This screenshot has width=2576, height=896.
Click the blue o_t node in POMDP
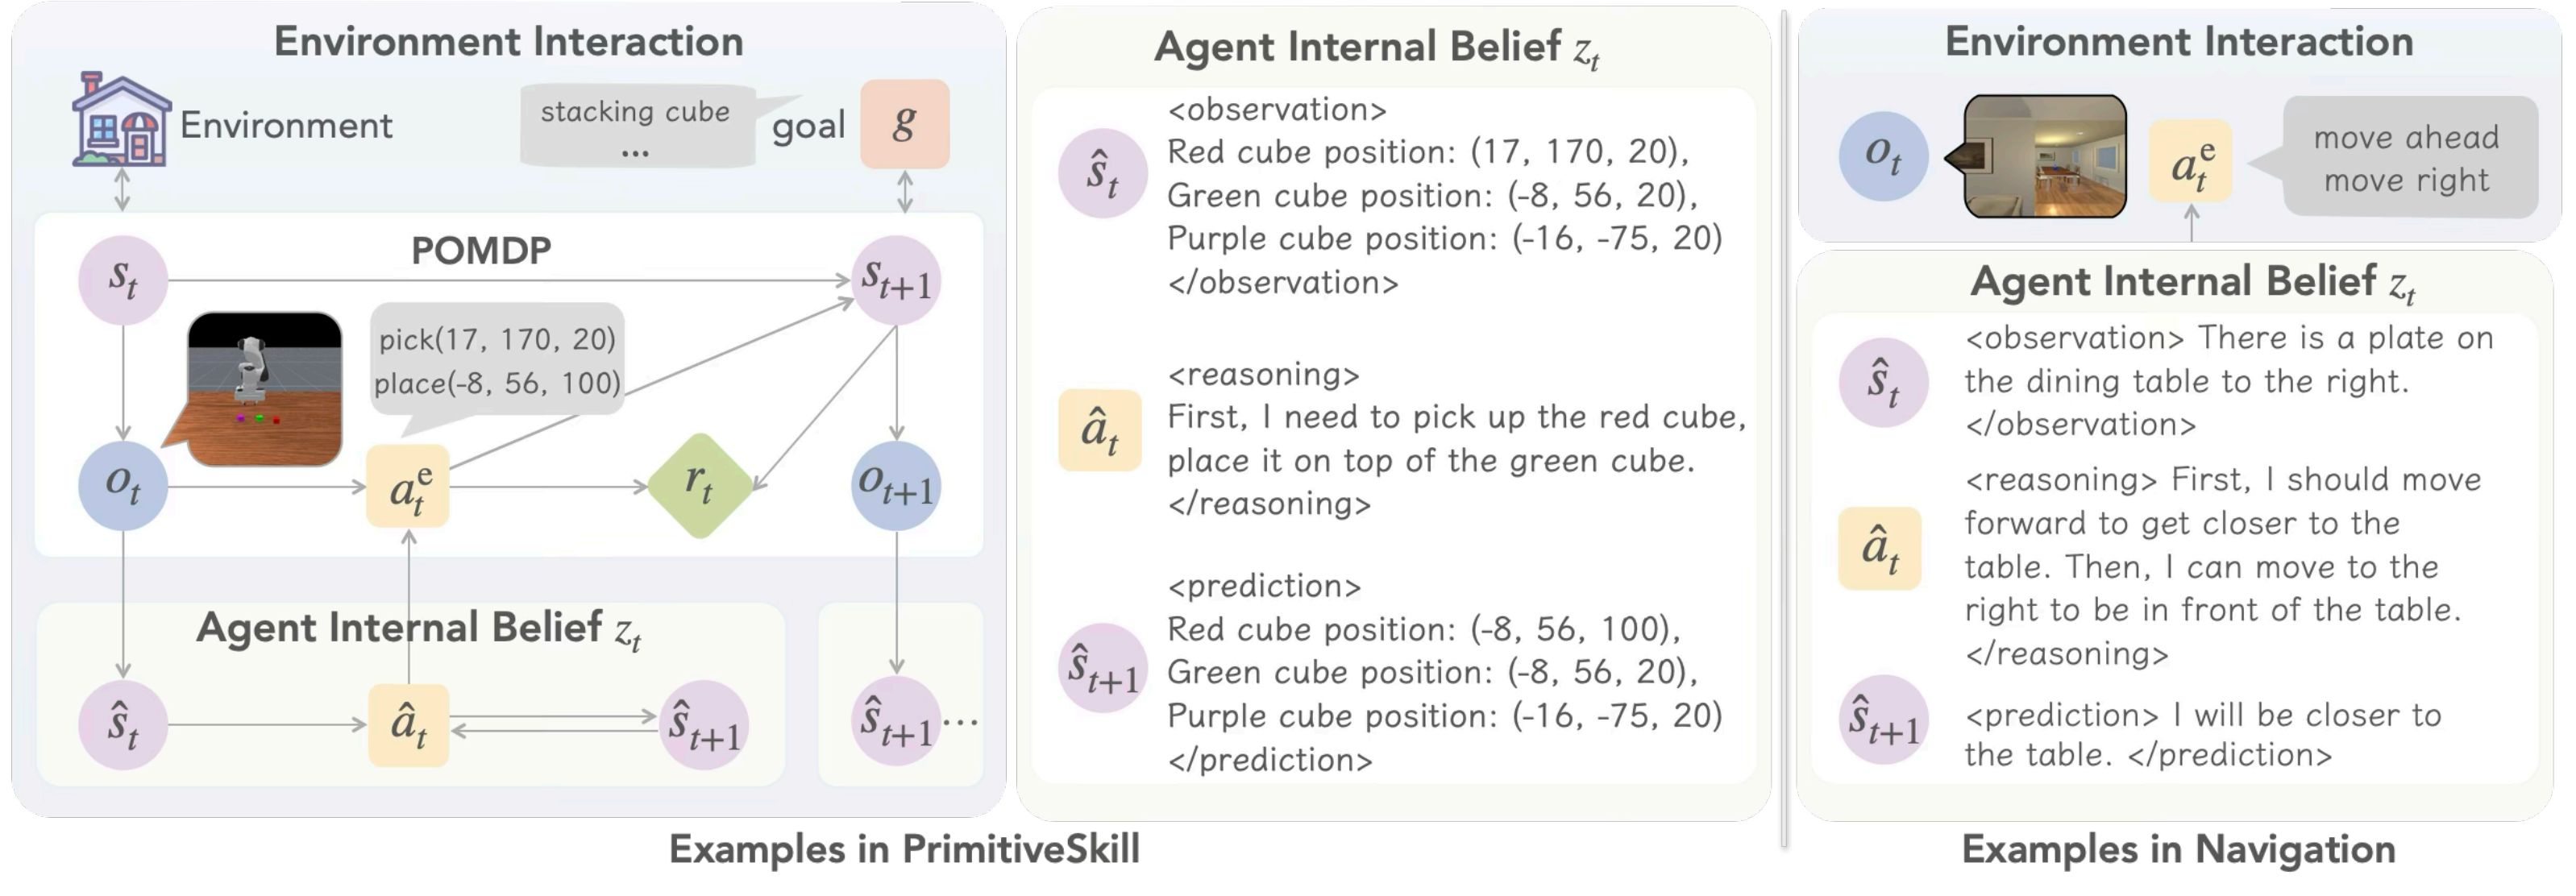(123, 486)
